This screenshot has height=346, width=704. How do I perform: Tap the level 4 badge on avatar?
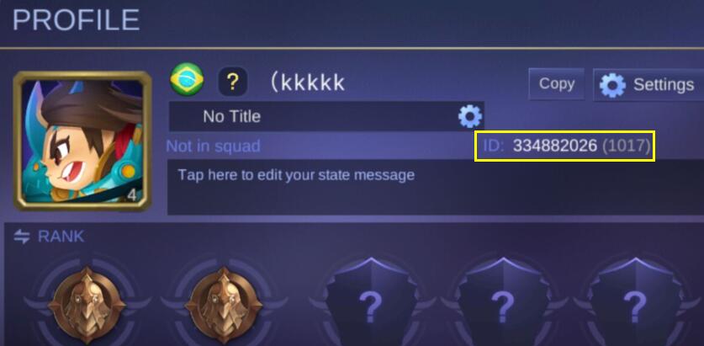click(131, 195)
